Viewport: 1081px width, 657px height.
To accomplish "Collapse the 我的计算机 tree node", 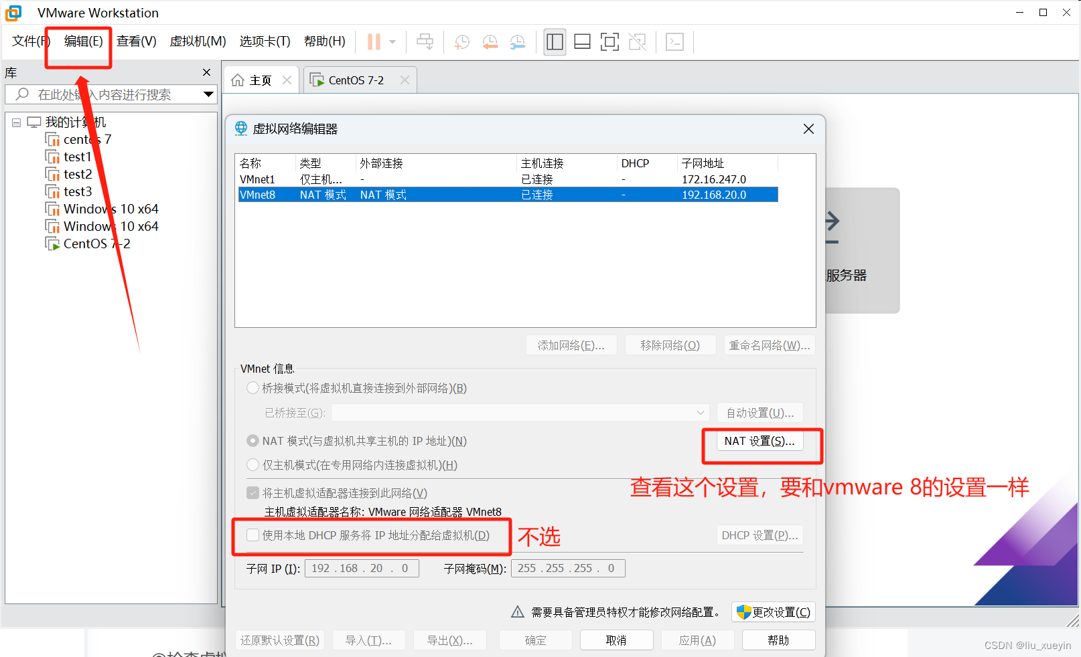I will coord(16,122).
